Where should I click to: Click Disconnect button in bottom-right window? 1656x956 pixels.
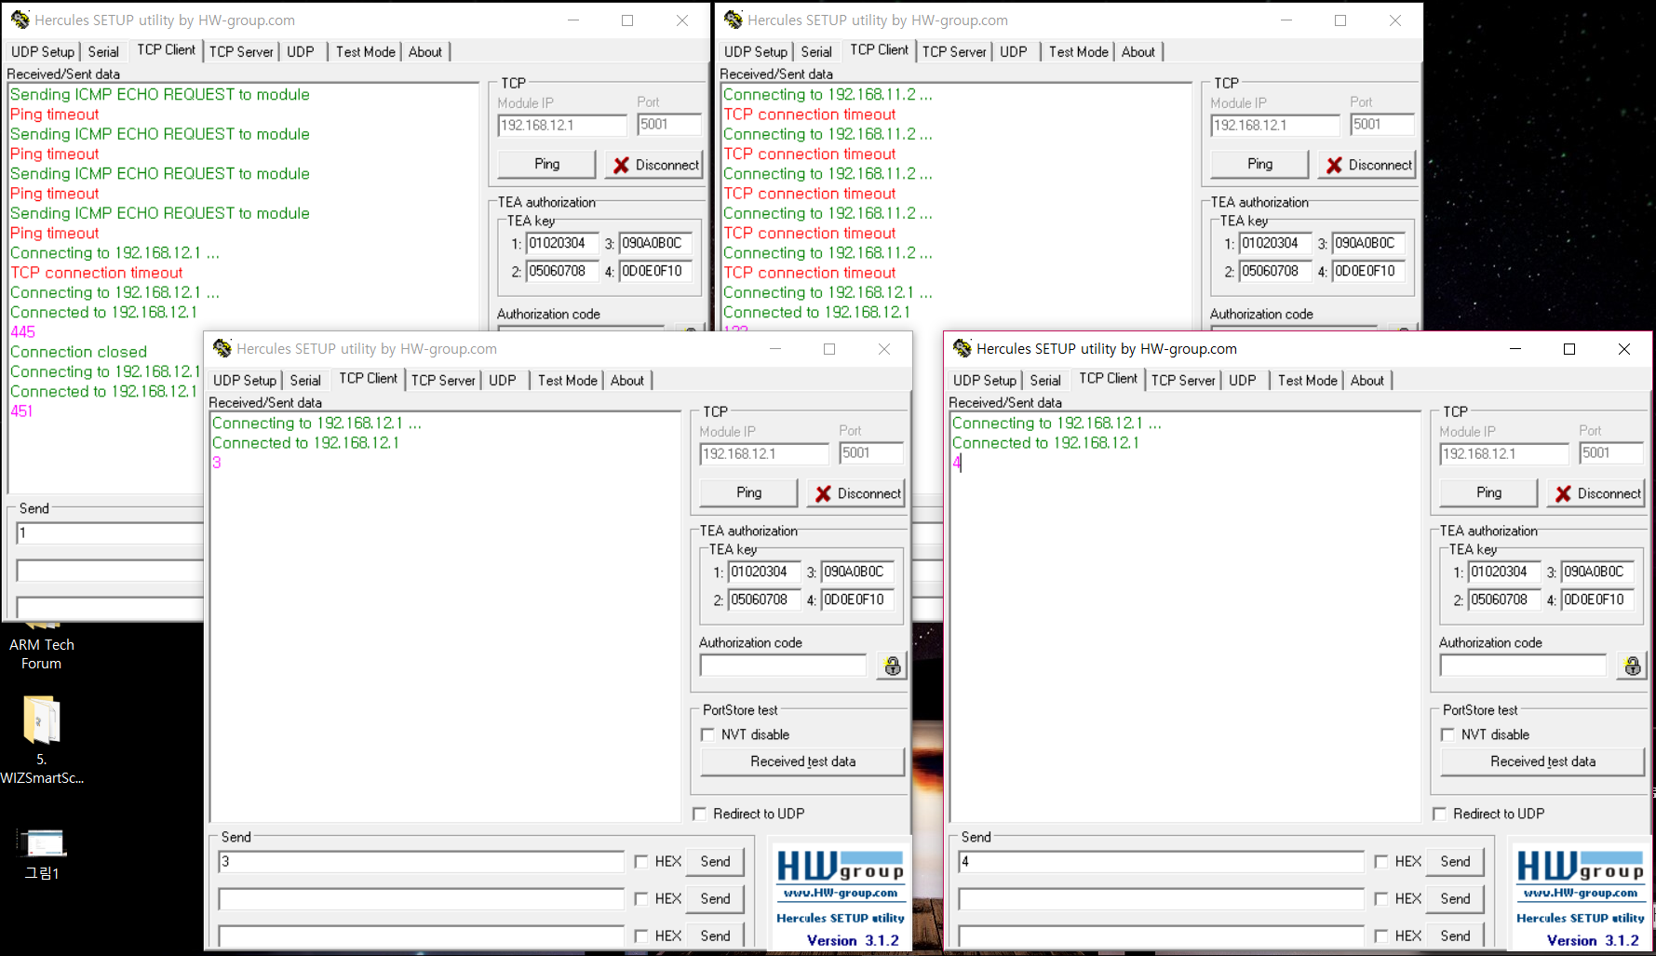click(1596, 493)
